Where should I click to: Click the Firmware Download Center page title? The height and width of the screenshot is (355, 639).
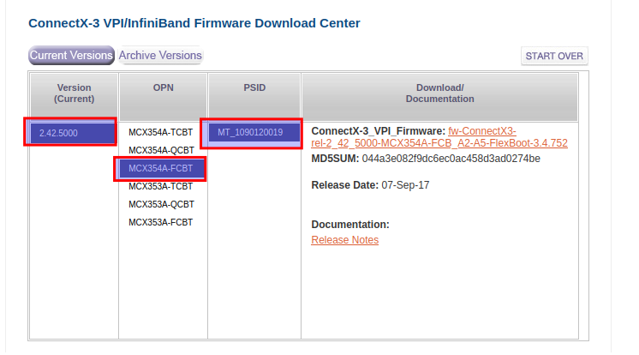(x=194, y=23)
